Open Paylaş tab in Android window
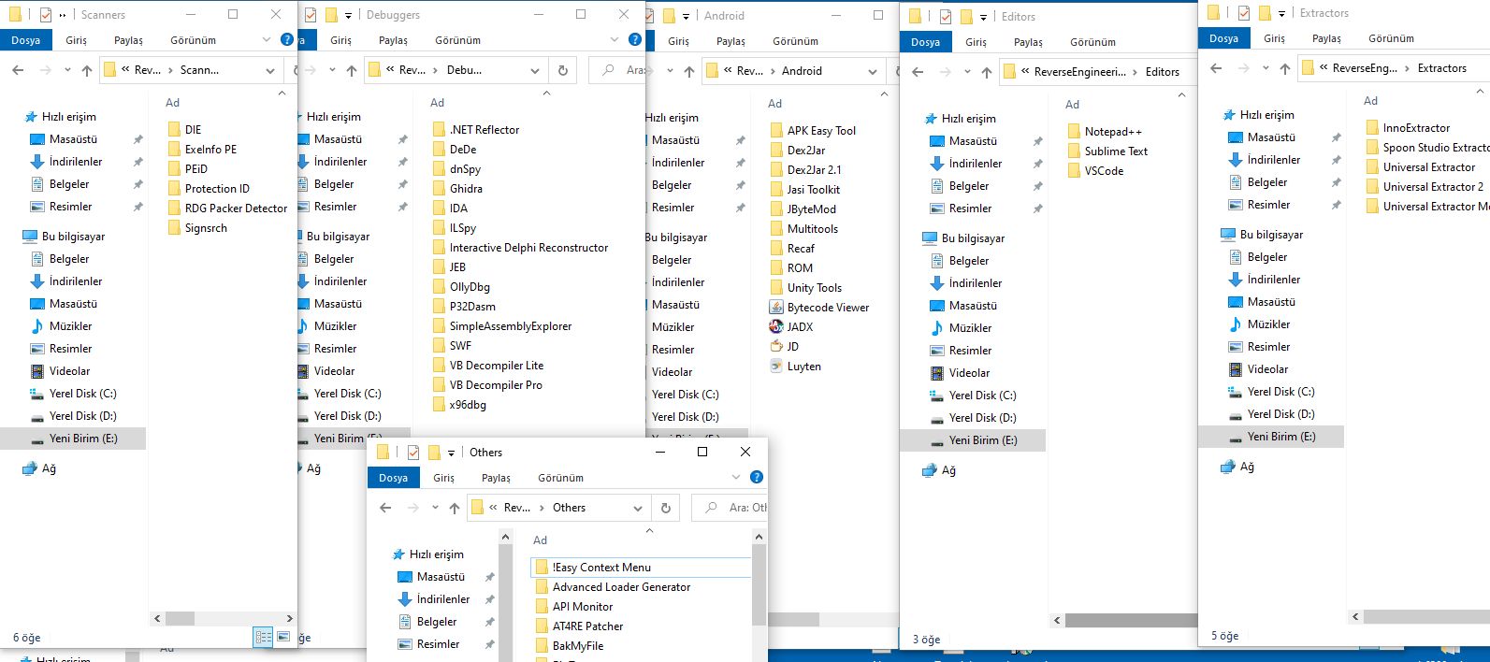1490x662 pixels. [x=731, y=41]
